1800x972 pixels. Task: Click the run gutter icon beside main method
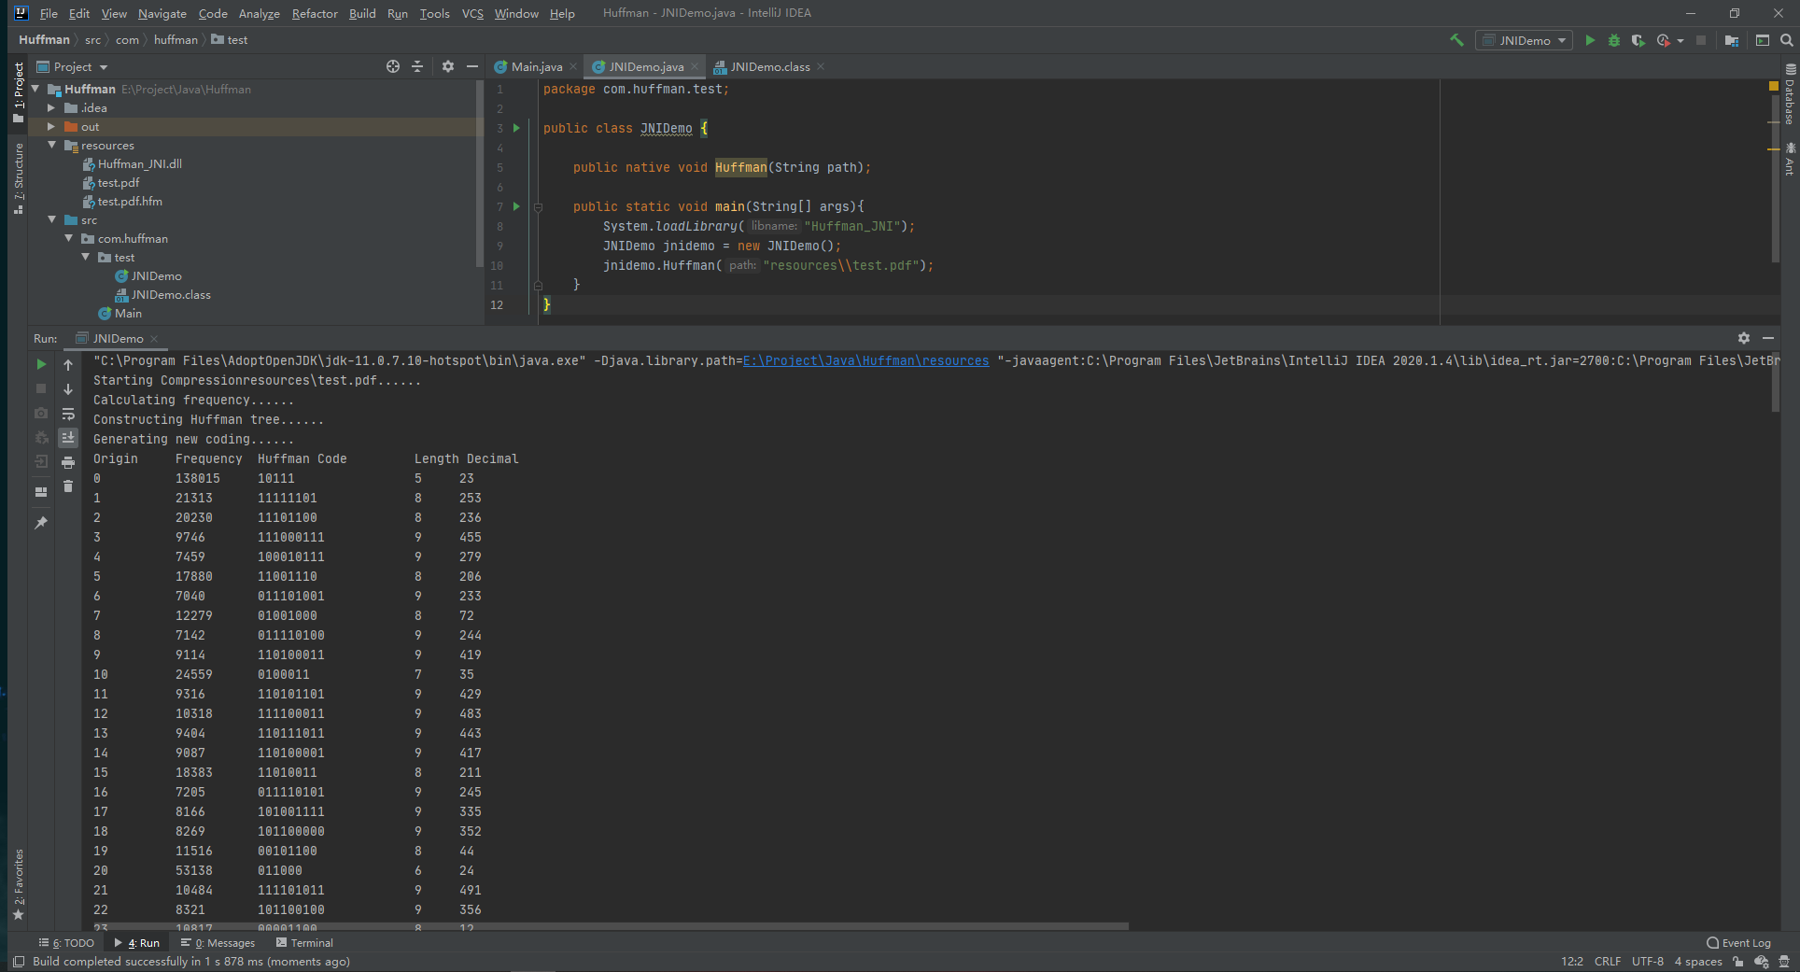pos(516,206)
